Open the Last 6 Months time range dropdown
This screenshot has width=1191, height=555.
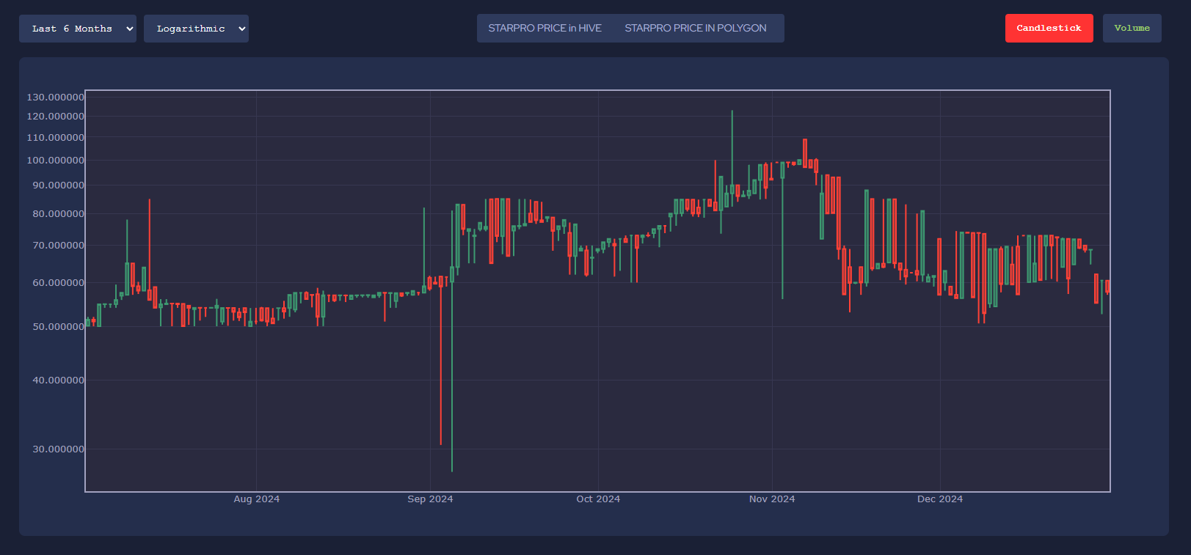(78, 29)
